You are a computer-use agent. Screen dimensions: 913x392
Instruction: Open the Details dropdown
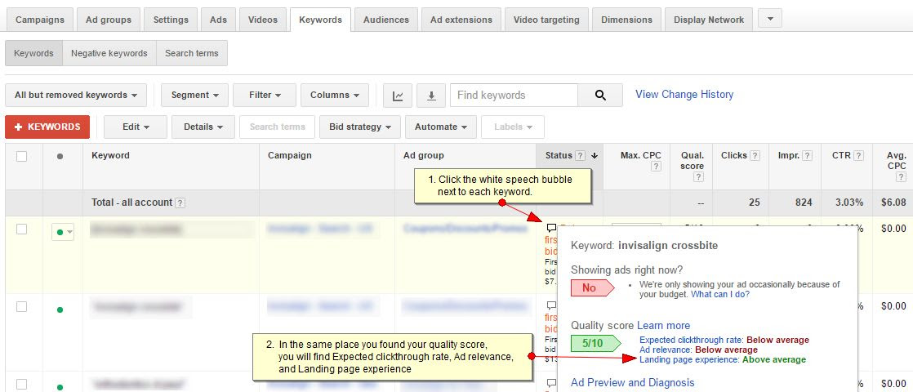(203, 127)
